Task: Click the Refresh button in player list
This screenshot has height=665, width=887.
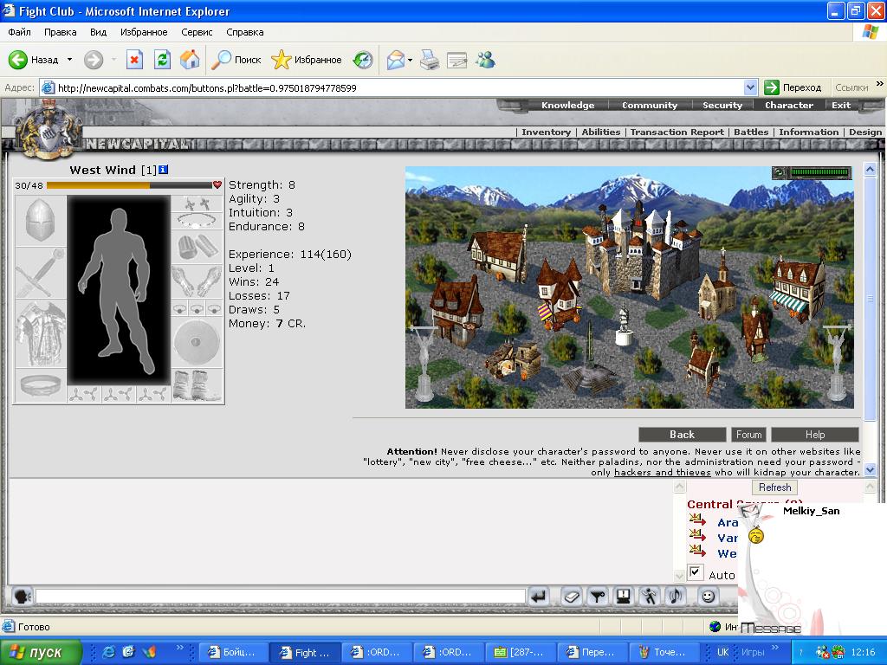Action: (x=774, y=487)
